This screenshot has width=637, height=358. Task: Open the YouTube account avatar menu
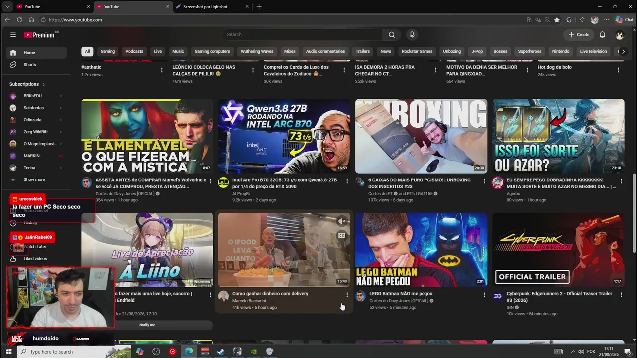(620, 35)
